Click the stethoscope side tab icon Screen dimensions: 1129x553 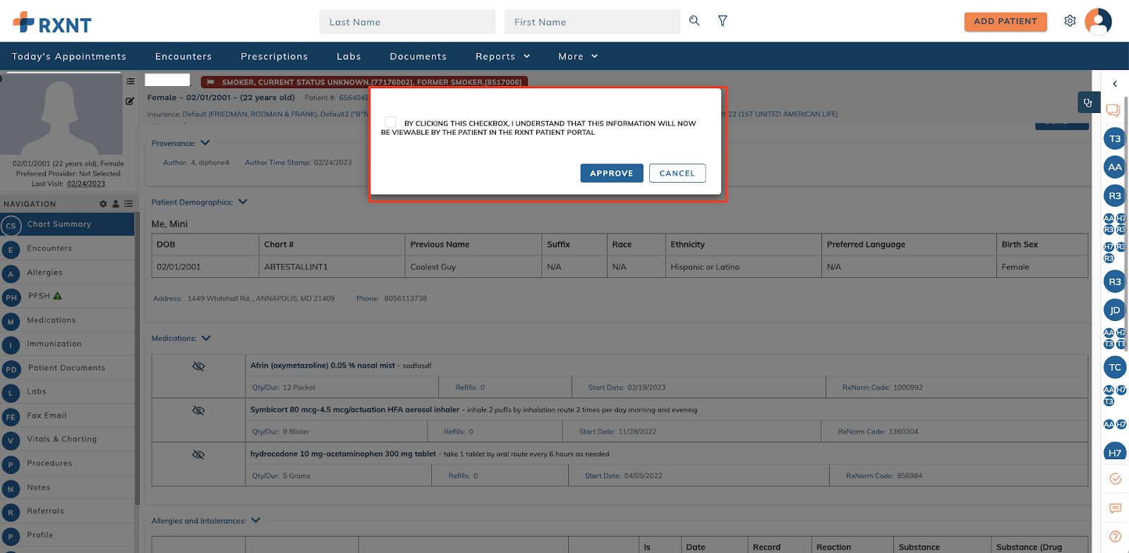[1087, 103]
